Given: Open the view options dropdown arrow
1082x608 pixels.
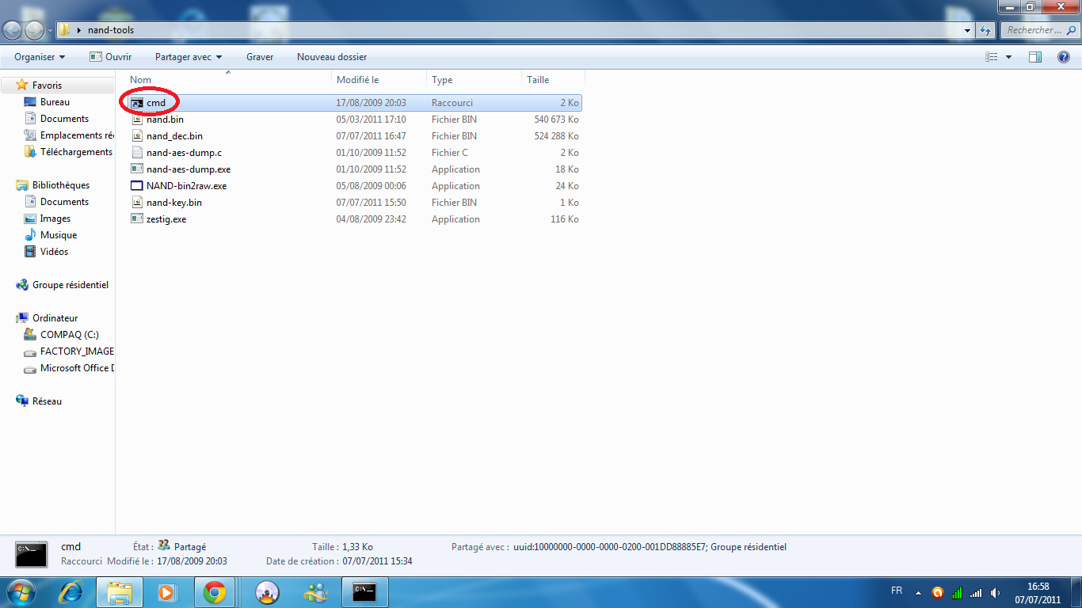Looking at the screenshot, I should (x=1008, y=57).
